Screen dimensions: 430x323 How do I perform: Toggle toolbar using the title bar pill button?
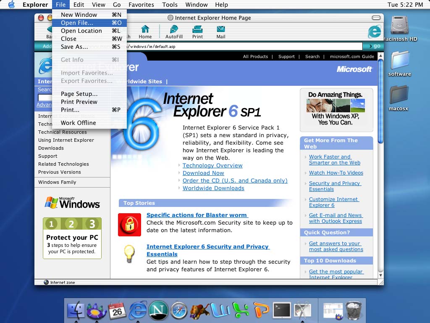pos(377,18)
